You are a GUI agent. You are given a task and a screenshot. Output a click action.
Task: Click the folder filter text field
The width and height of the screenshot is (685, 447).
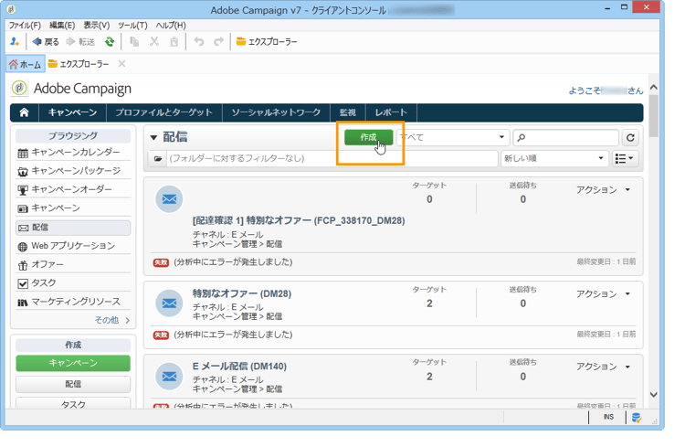click(332, 158)
